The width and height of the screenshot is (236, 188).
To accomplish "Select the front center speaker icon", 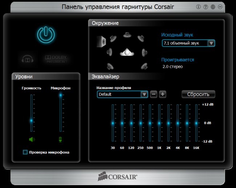I will click(x=126, y=35).
